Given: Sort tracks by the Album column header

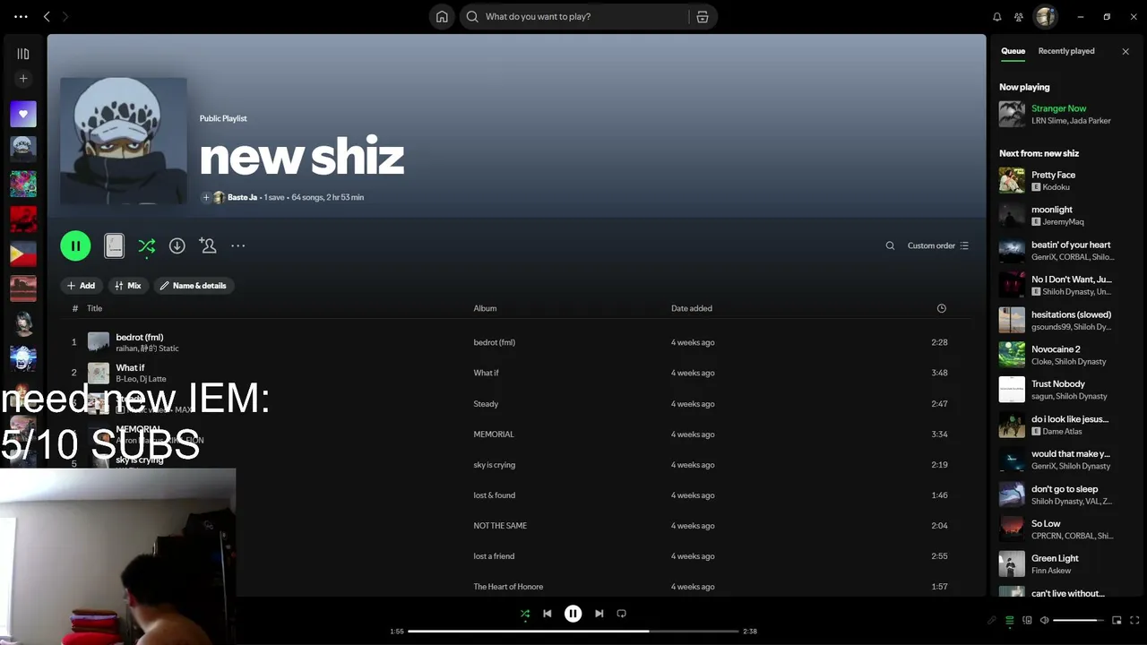Looking at the screenshot, I should (x=485, y=308).
